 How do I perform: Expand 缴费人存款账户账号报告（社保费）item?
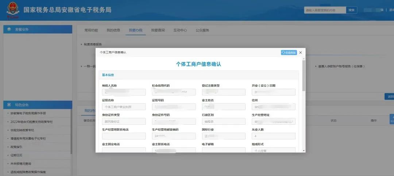tap(341, 67)
